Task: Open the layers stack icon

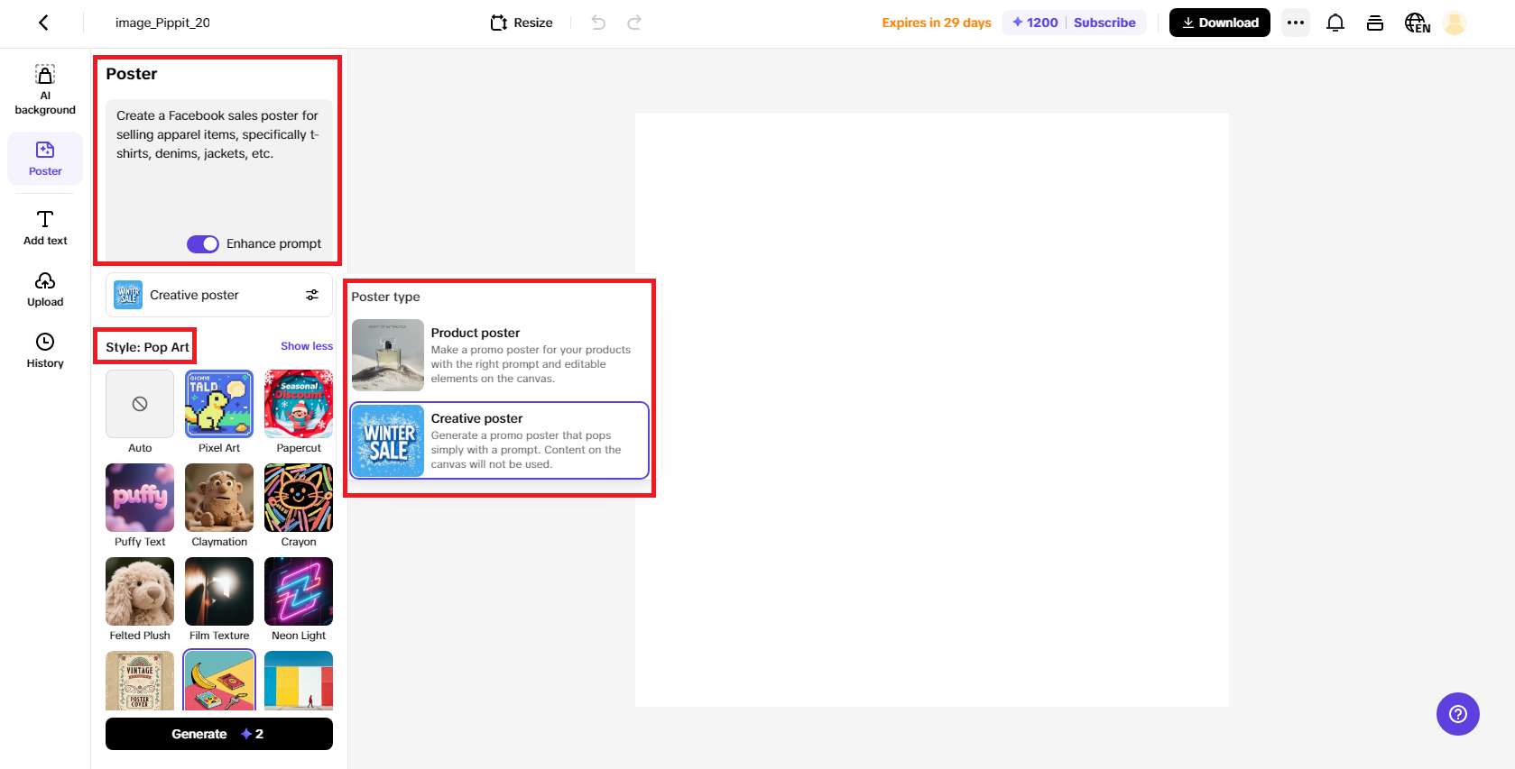Action: 1375,23
